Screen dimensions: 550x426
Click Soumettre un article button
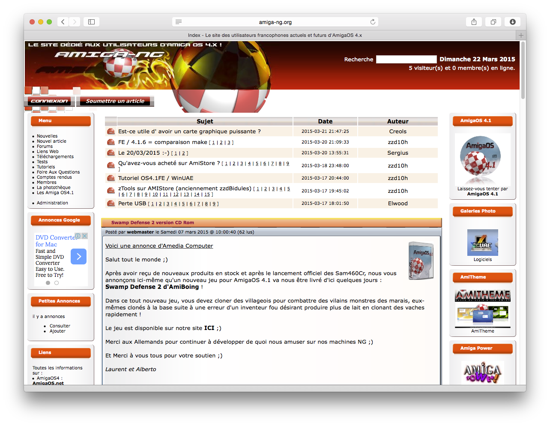tap(115, 101)
